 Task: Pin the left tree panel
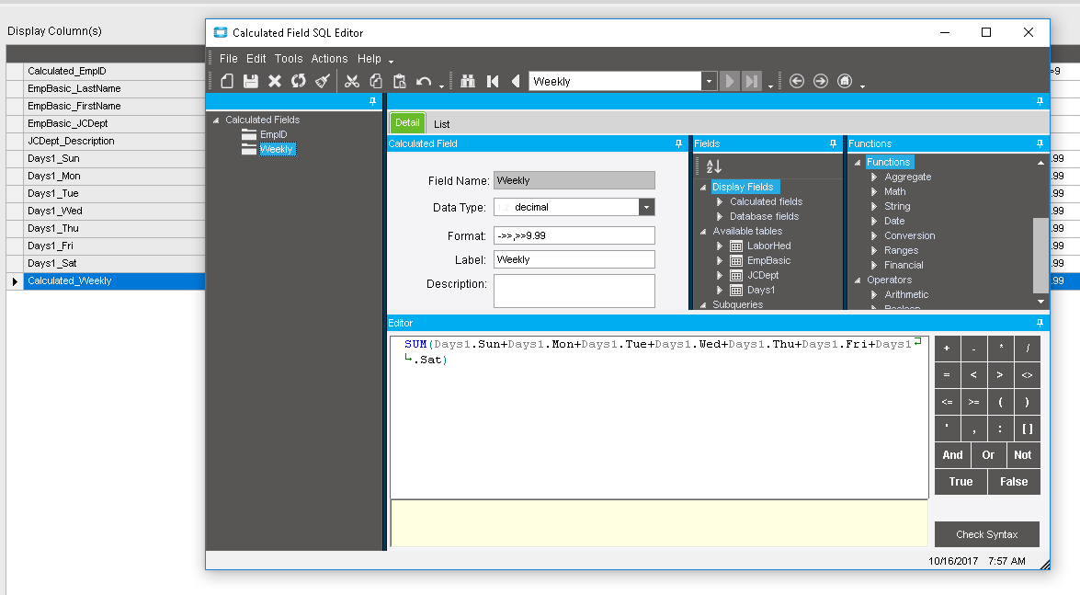coord(372,101)
